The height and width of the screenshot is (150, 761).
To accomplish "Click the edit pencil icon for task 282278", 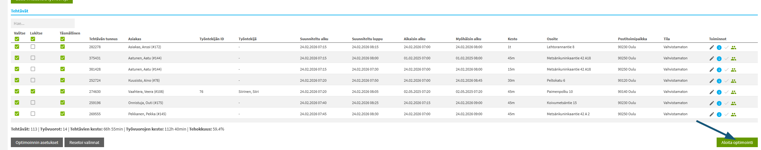I will coord(712,47).
